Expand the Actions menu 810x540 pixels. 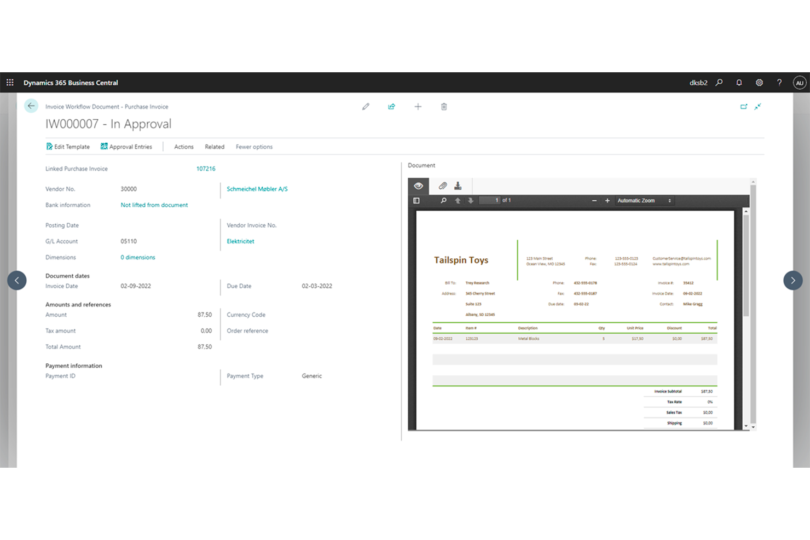click(x=183, y=147)
